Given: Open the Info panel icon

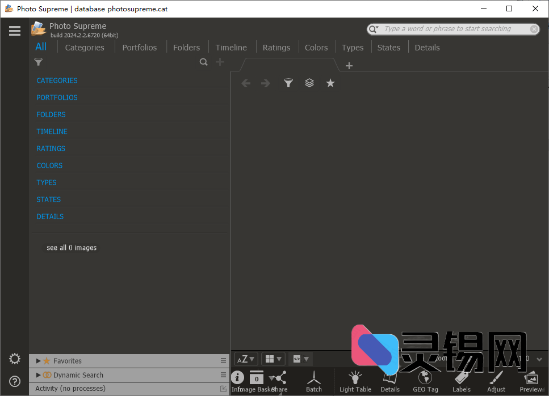Looking at the screenshot, I should [237, 378].
